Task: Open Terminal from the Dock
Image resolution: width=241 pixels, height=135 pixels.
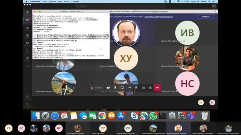Action: (x=163, y=116)
